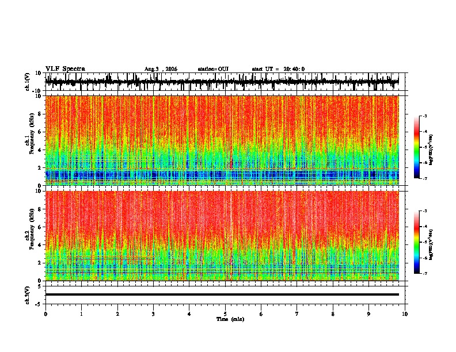456x352 pixels.
Task: Click the 'station=OUI' label
Action: coord(213,69)
